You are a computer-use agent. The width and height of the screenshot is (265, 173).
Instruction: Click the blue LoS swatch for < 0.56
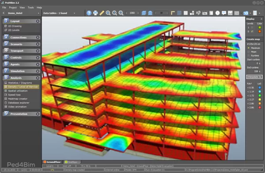click(x=260, y=87)
